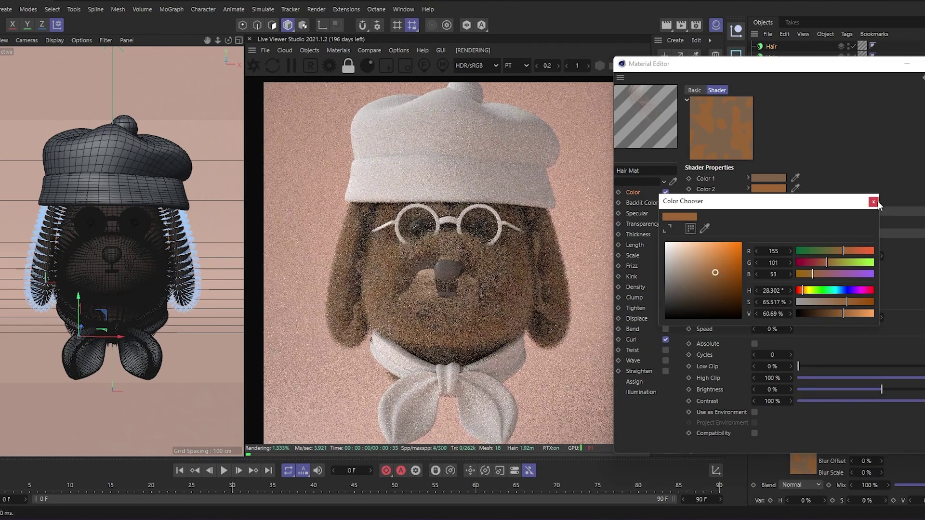Click the highlighted workplane snap grid icon
The image size is (925, 520).
coord(412,25)
